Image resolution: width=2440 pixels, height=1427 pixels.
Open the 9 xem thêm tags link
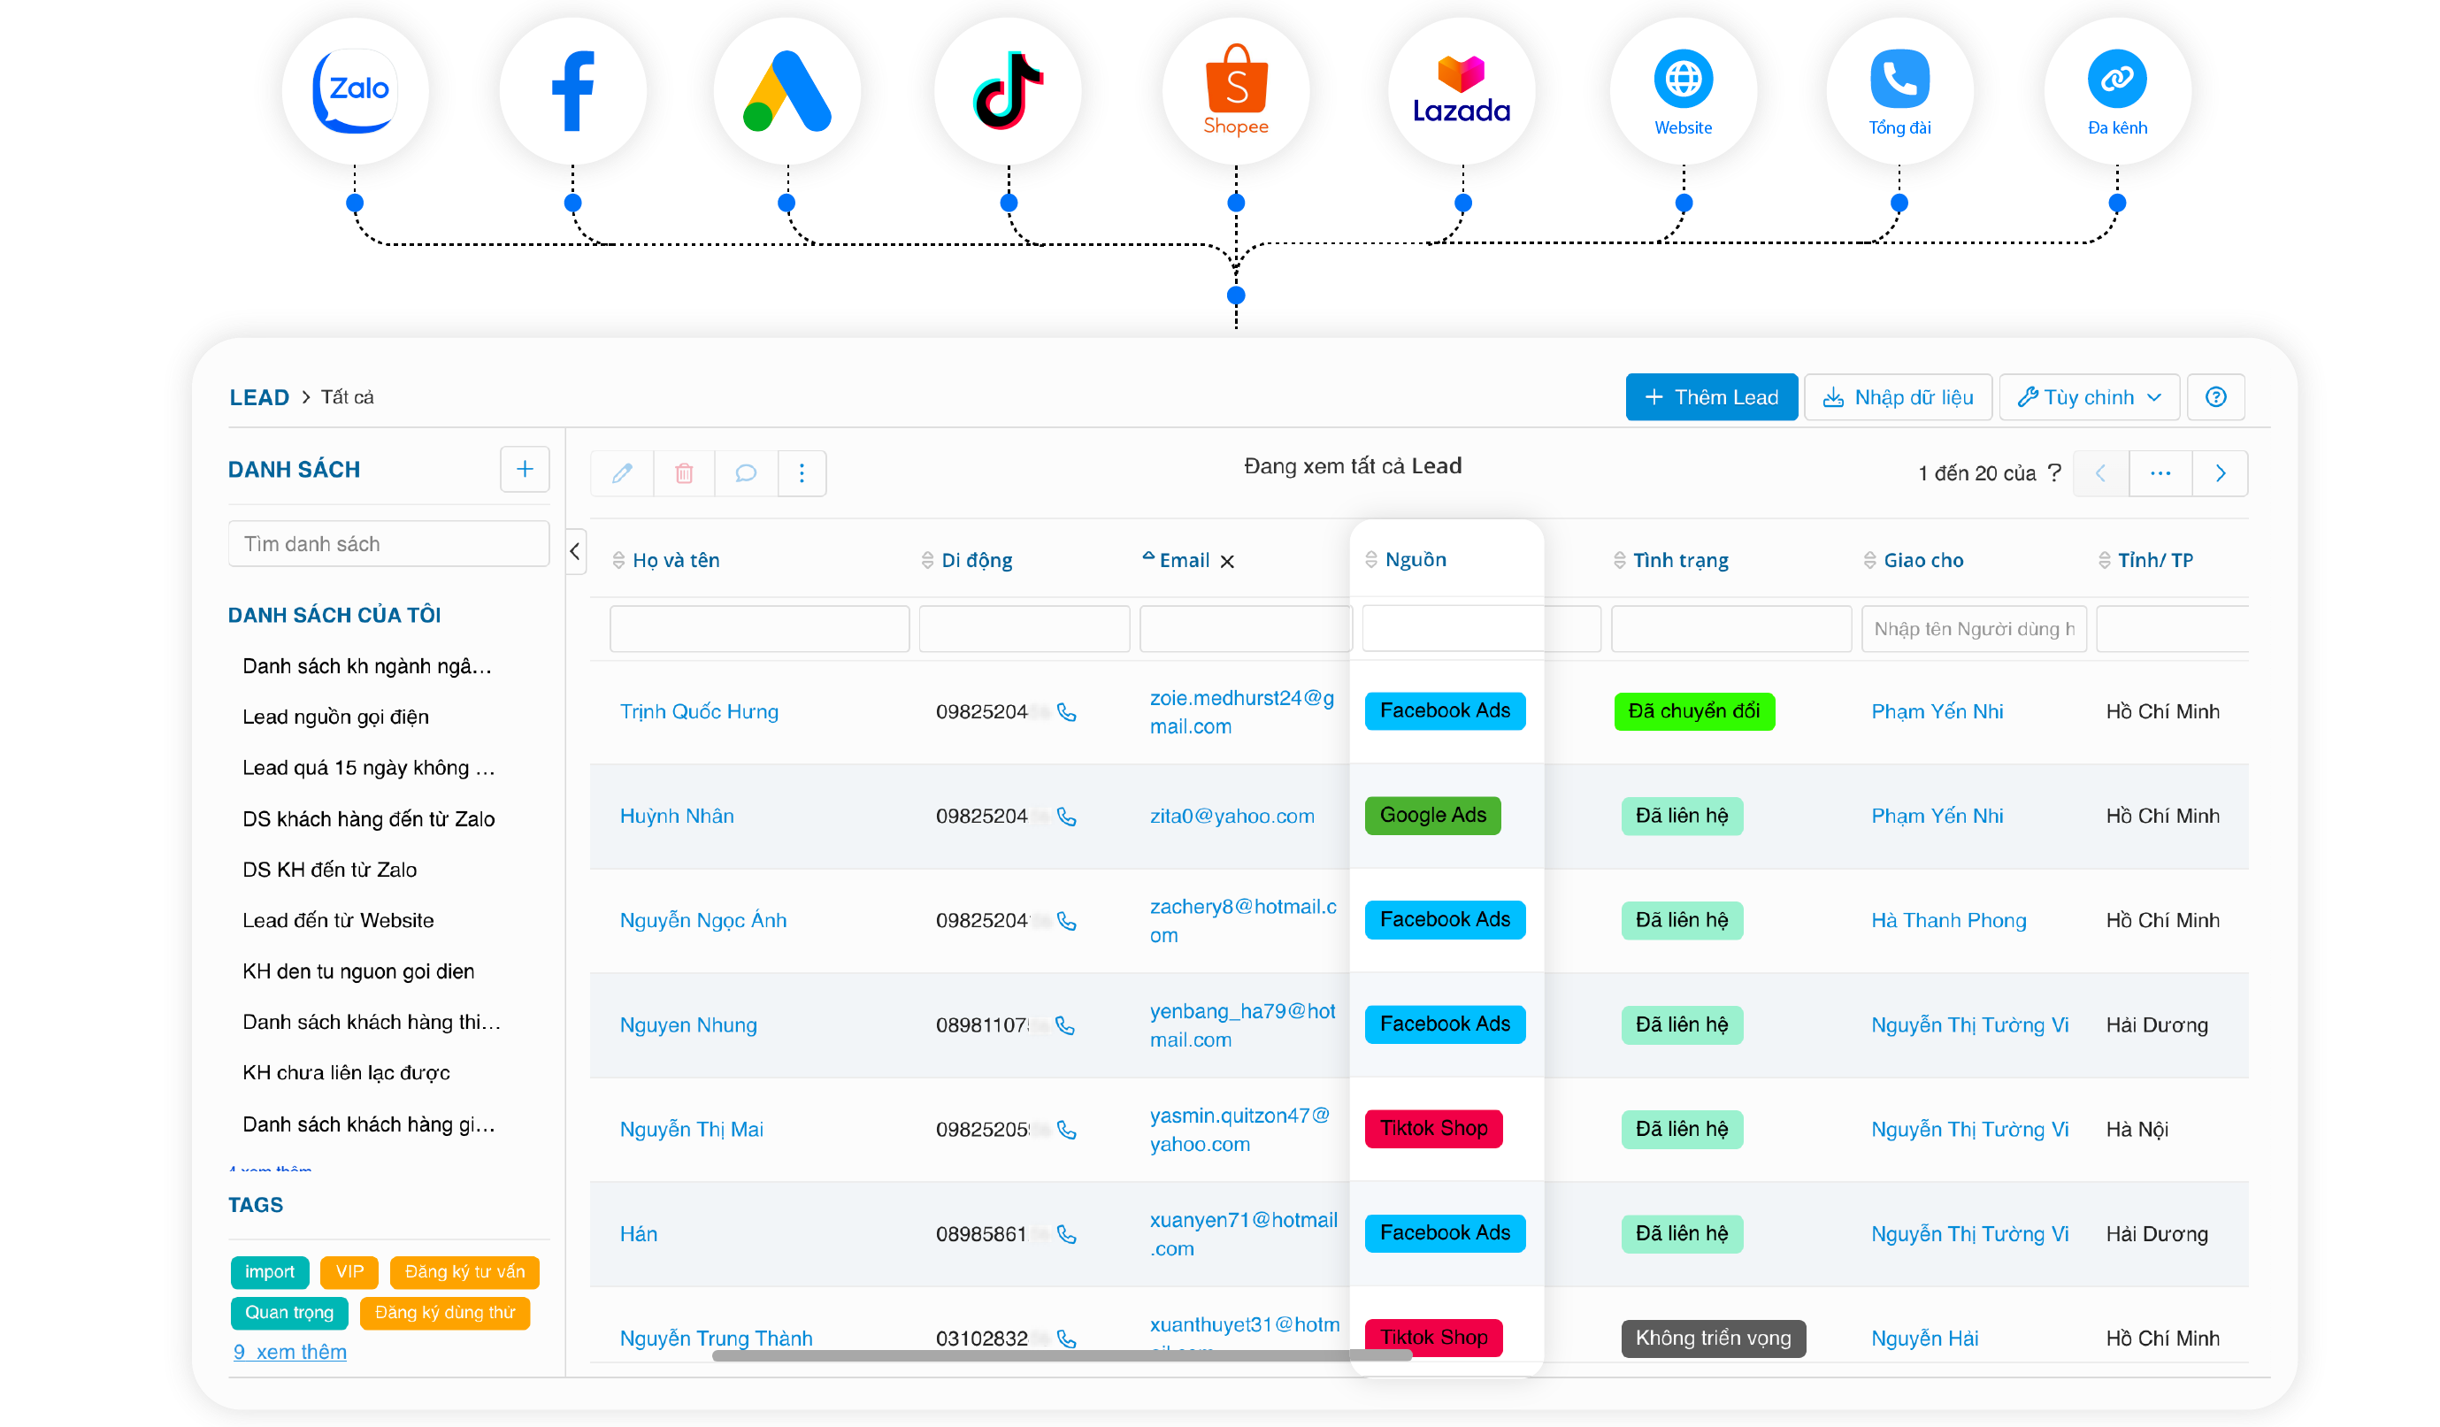(x=290, y=1352)
